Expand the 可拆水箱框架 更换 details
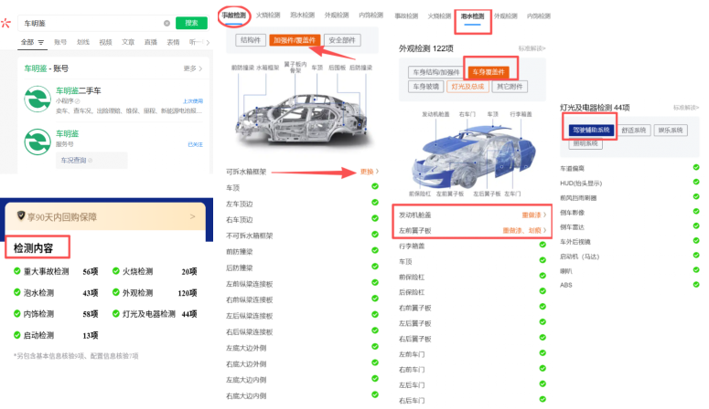709x409 pixels. pyautogui.click(x=370, y=172)
